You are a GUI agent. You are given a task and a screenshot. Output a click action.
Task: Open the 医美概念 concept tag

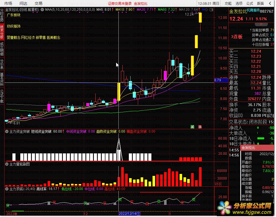point(54,38)
